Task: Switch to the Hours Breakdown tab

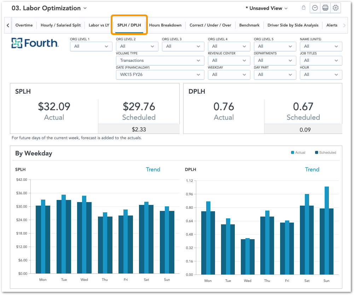Action: pos(165,25)
